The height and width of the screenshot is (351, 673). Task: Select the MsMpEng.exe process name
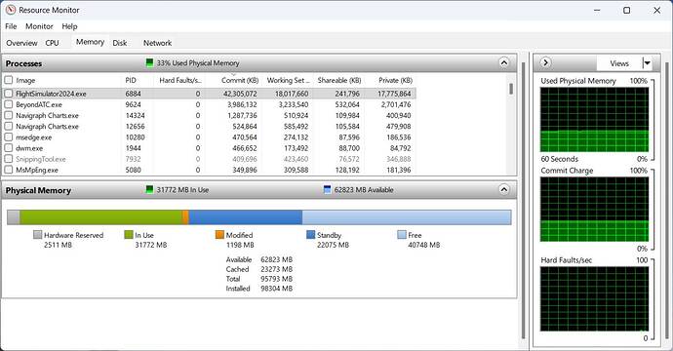[37, 170]
